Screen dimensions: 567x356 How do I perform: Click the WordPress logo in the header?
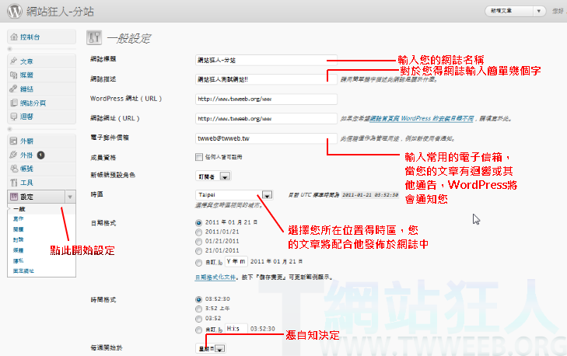click(x=15, y=11)
